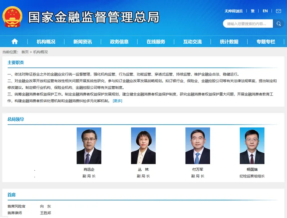Open the 新闻资讯 menu
Viewport: 287px width, 218px height.
(x=83, y=42)
